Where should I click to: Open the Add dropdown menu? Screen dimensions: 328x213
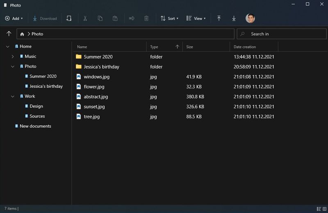click(x=14, y=18)
